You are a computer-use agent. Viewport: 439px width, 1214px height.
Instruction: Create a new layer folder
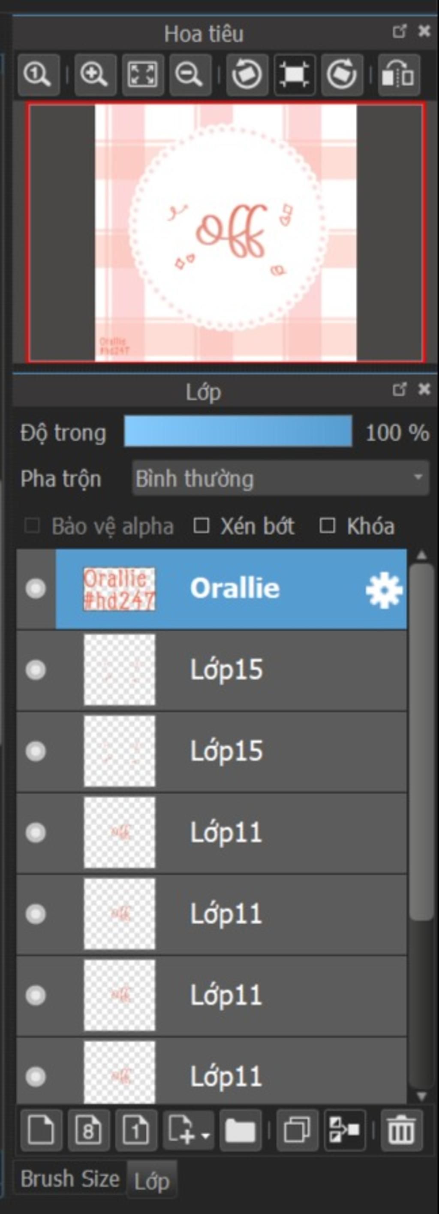coord(240,1130)
